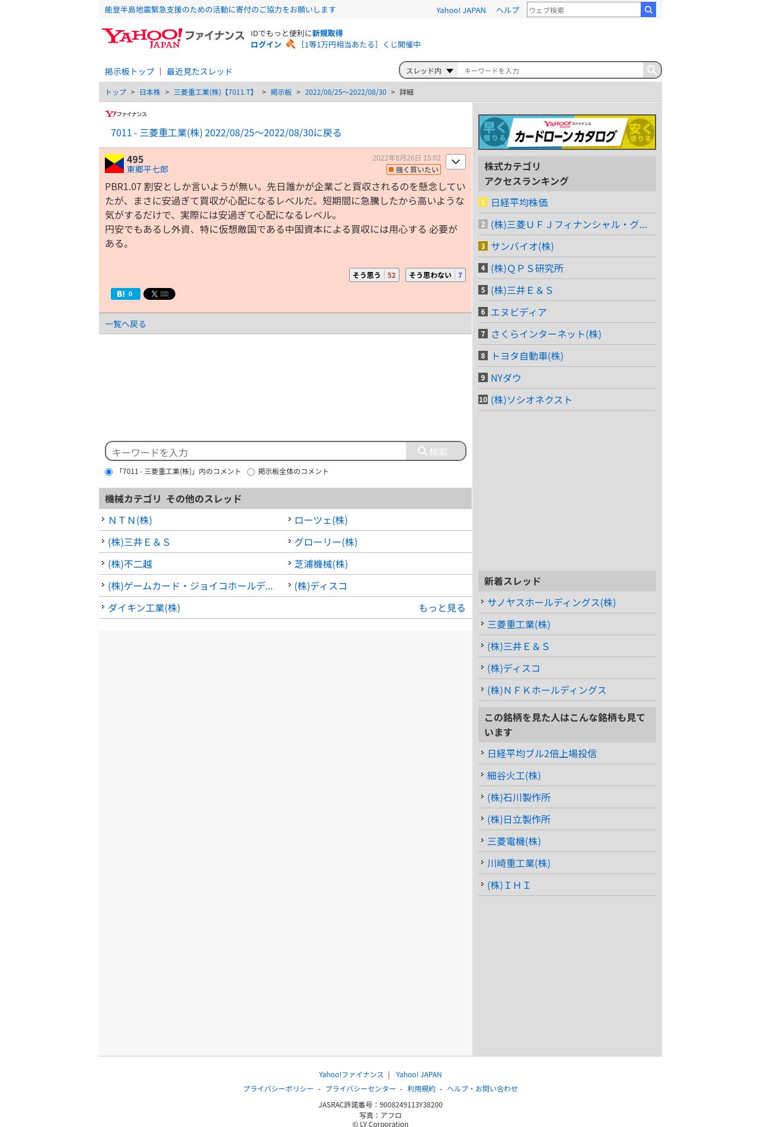Image resolution: width=761 pixels, height=1127 pixels.
Task: Select radio for comments within 7011 thread
Action: [x=109, y=472]
